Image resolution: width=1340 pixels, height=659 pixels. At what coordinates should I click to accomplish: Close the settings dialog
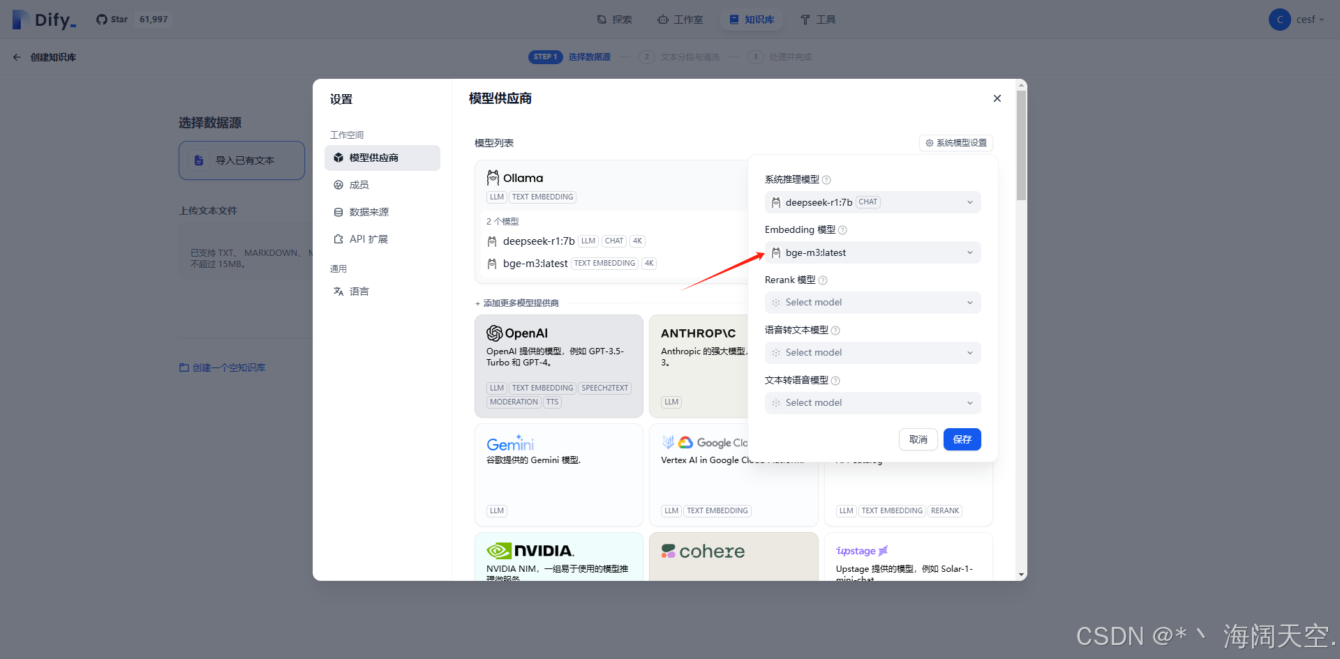click(x=997, y=98)
